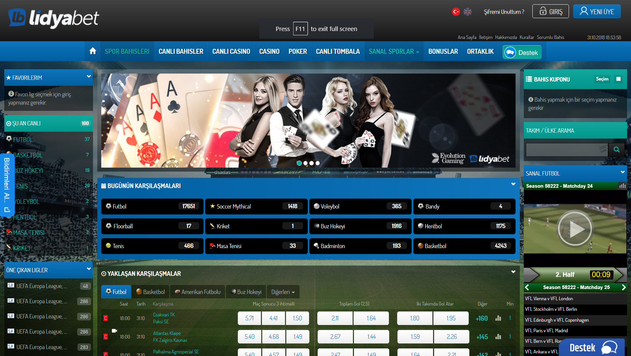Toggle the Bahis Kuponu checkbox next to Seçim

[x=618, y=79]
